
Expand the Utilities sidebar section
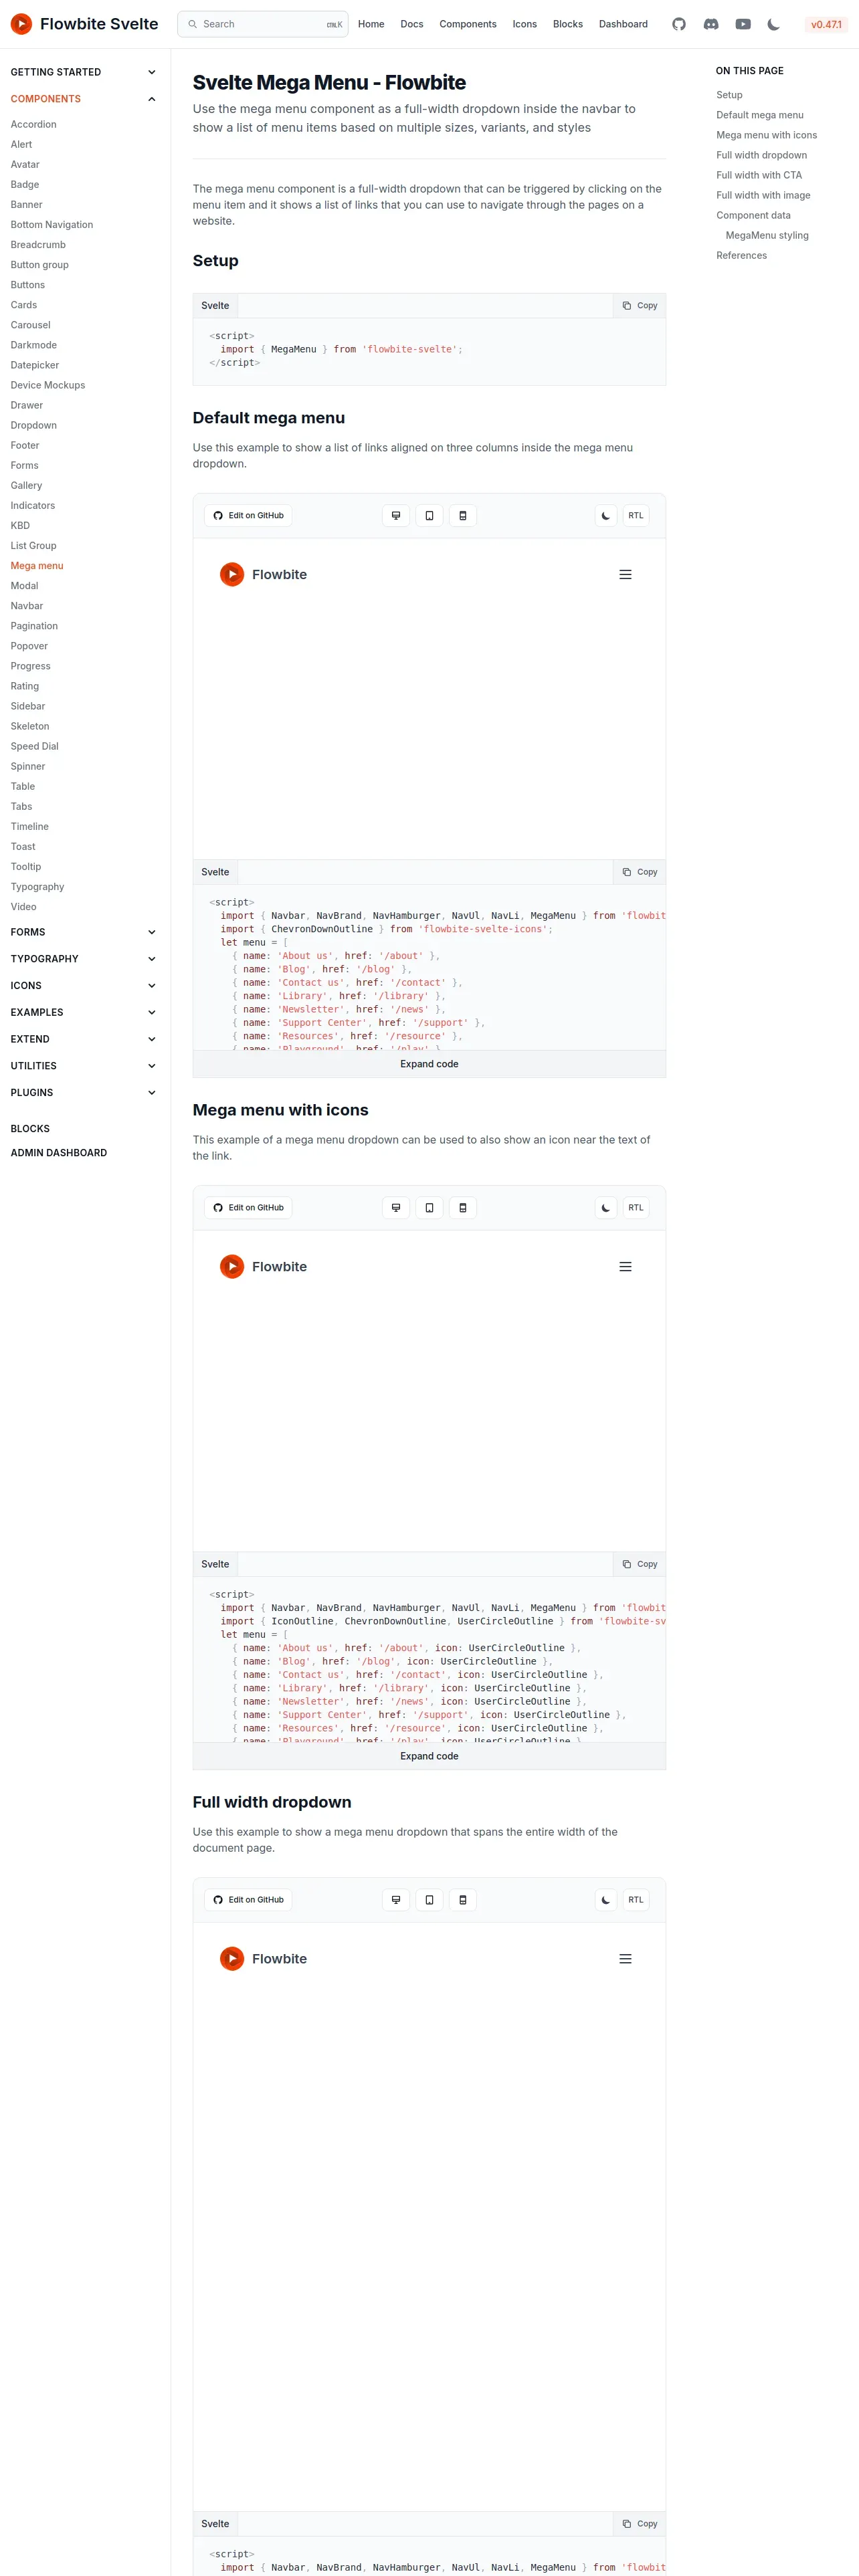(84, 1066)
